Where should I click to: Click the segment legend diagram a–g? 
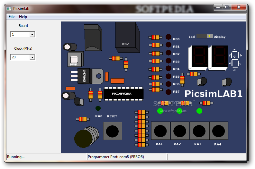(x=235, y=60)
